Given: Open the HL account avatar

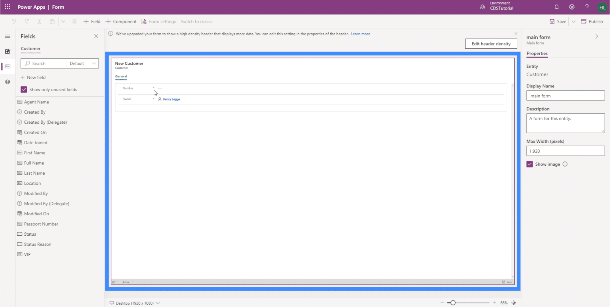Looking at the screenshot, I should tap(602, 7).
